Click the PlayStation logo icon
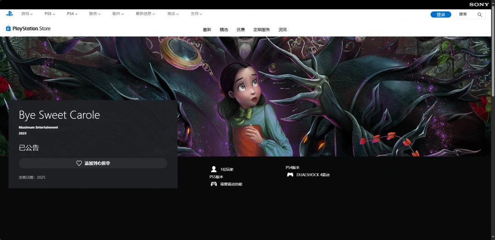 click(9, 14)
